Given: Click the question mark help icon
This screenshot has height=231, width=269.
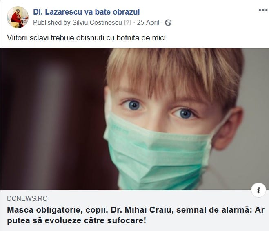Looking at the screenshot, I should (127, 22).
